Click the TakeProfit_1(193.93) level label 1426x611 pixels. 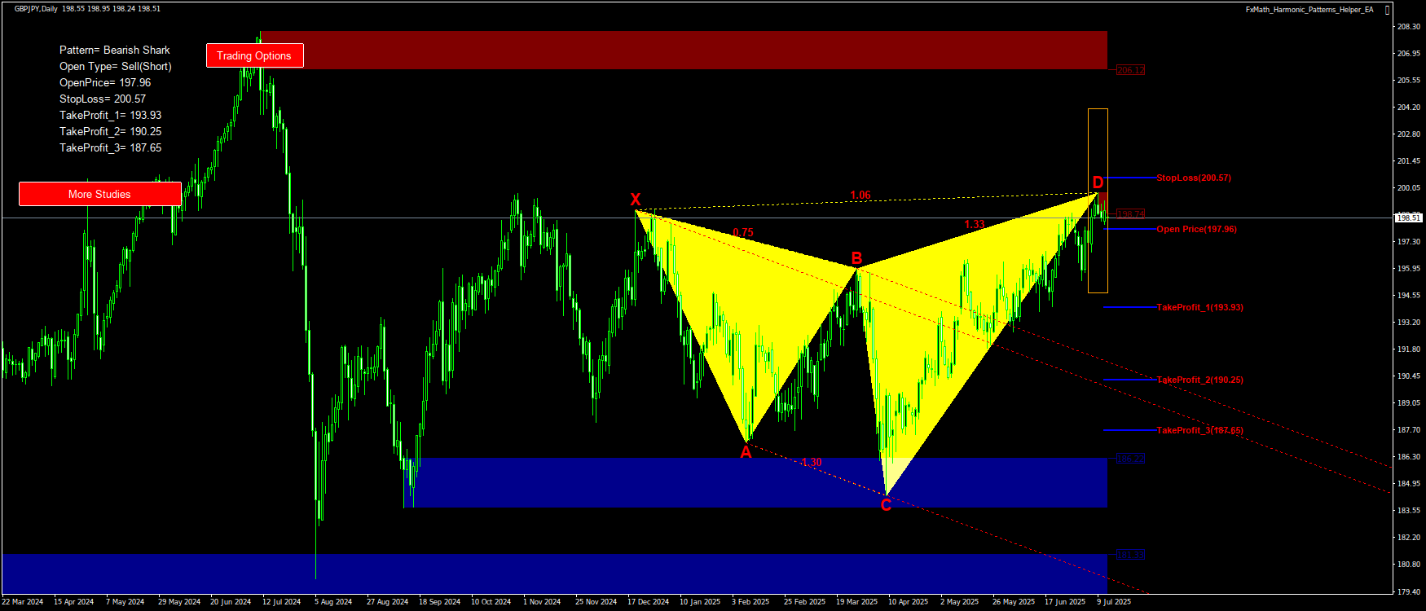[x=1199, y=307]
